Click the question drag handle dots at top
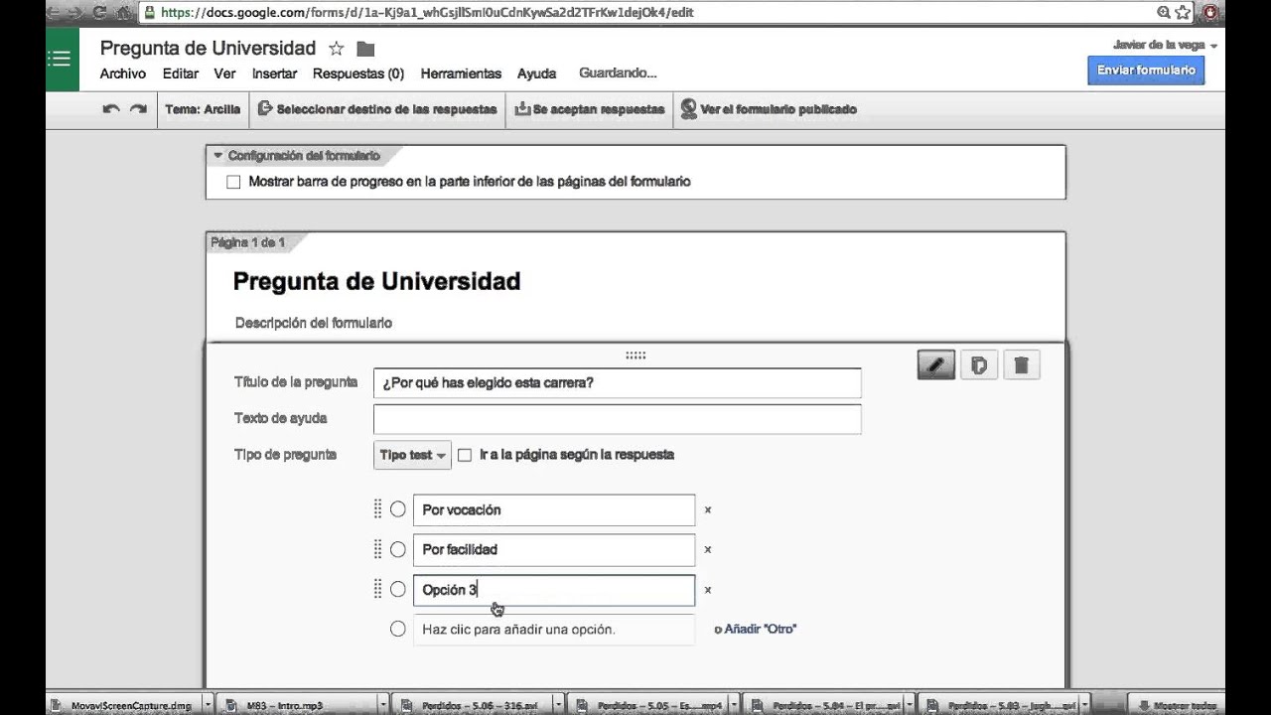This screenshot has height=715, width=1271. [635, 355]
